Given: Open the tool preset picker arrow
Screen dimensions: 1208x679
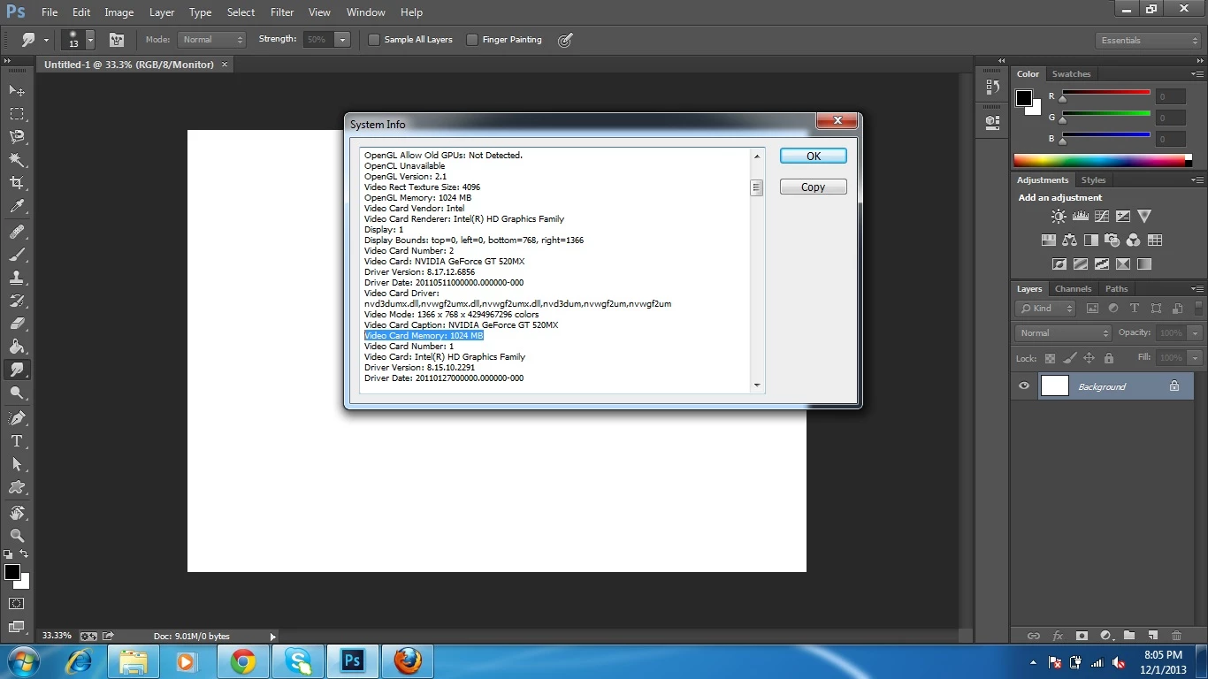Looking at the screenshot, I should tap(46, 41).
